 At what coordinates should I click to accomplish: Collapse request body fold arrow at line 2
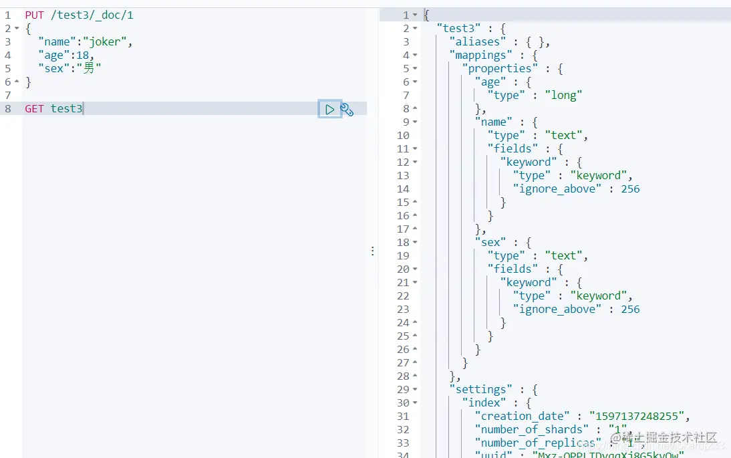pyautogui.click(x=17, y=29)
